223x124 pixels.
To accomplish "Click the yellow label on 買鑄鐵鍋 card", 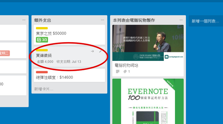I will 42,50.
